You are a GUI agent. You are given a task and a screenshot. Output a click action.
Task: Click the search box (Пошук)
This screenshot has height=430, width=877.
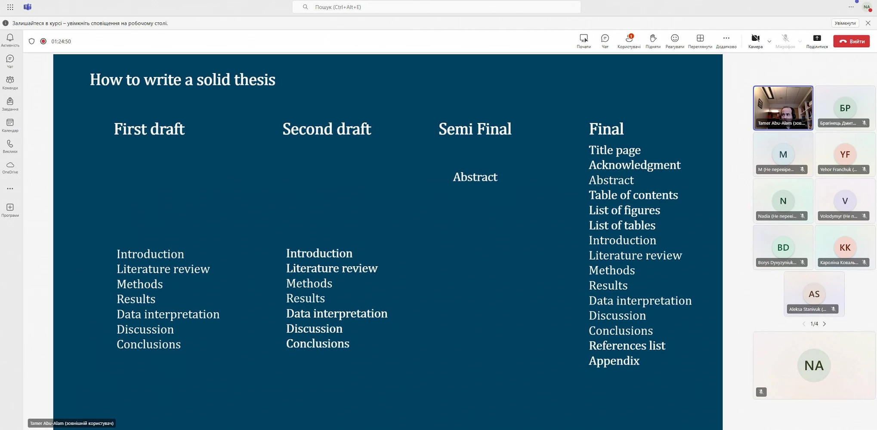click(x=436, y=7)
